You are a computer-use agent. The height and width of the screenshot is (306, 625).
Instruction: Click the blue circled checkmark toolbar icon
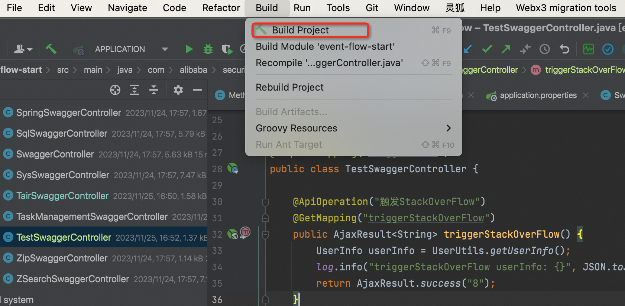tap(608, 49)
